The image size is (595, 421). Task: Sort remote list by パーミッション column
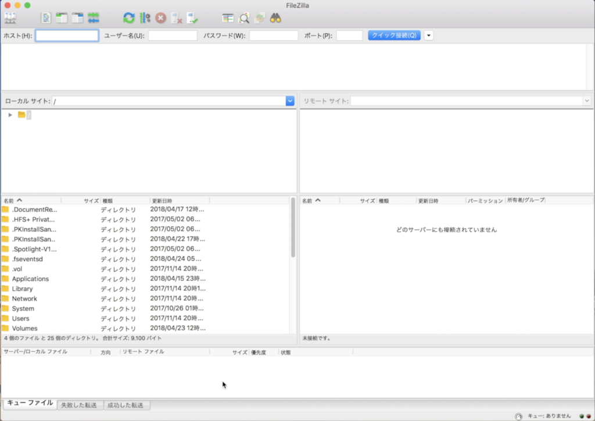485,200
